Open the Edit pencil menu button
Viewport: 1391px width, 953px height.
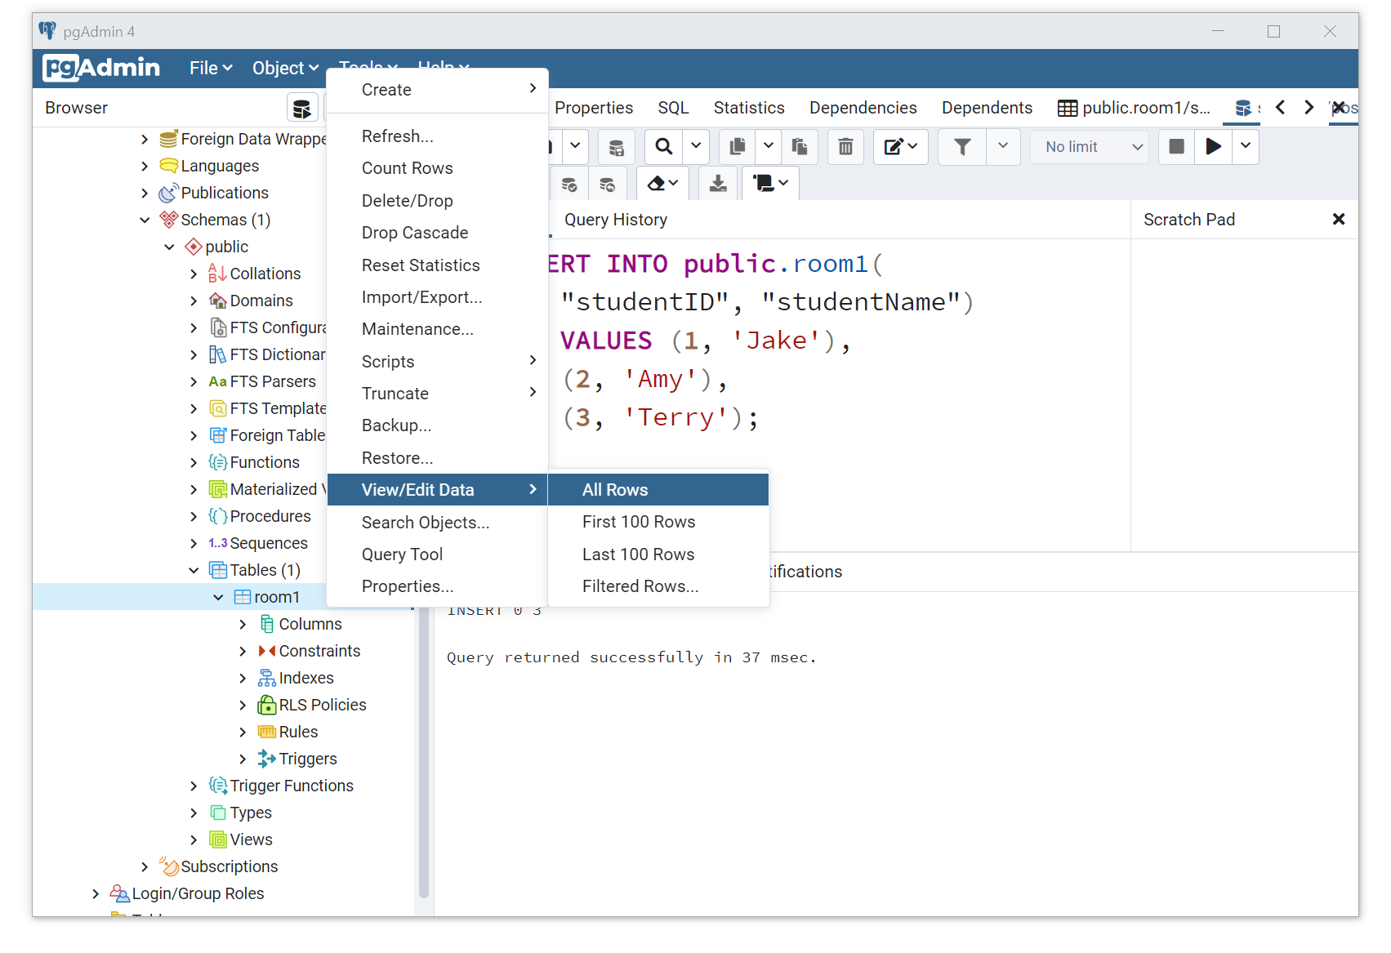[x=900, y=147]
